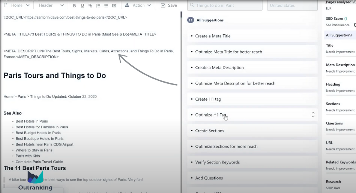Click the SERP Data link
Screen dimensions: 356x193
tap(333, 188)
